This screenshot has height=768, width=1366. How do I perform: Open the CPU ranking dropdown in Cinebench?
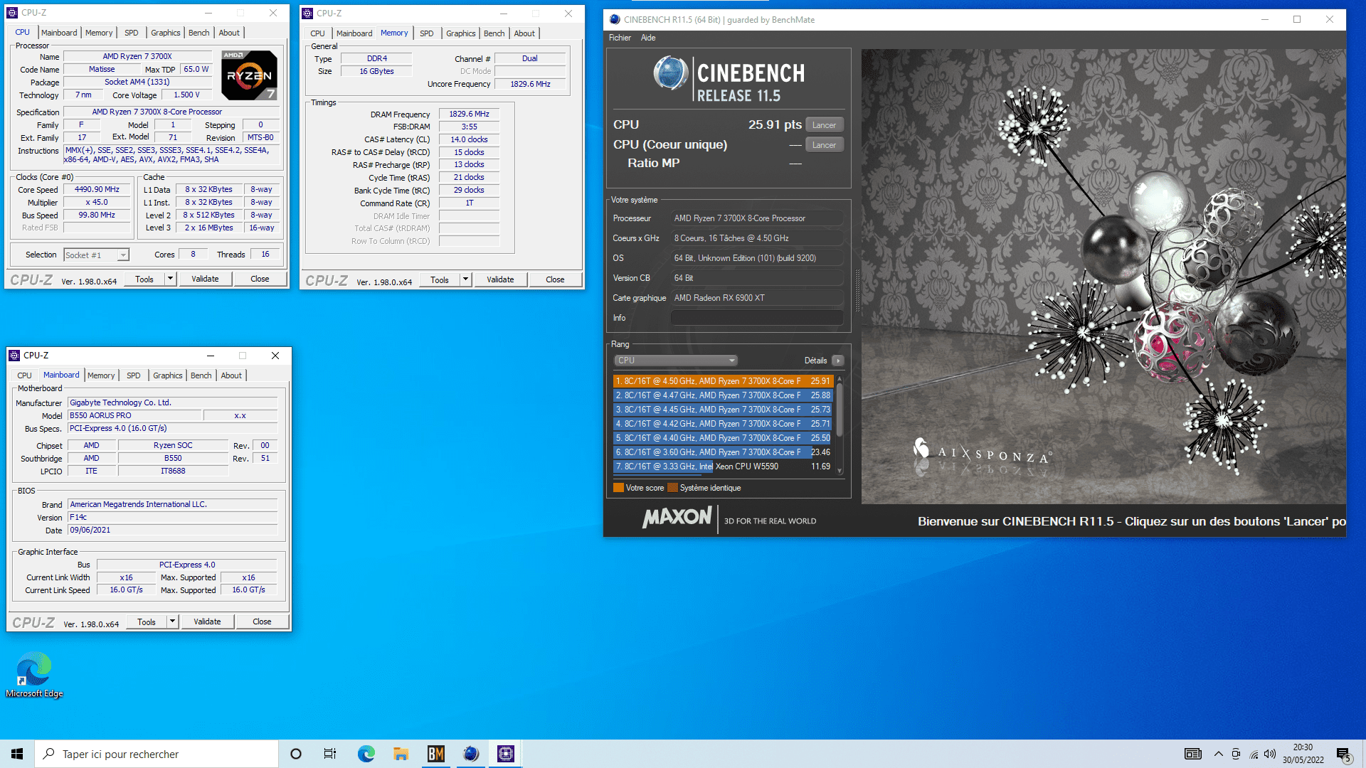pyautogui.click(x=675, y=361)
